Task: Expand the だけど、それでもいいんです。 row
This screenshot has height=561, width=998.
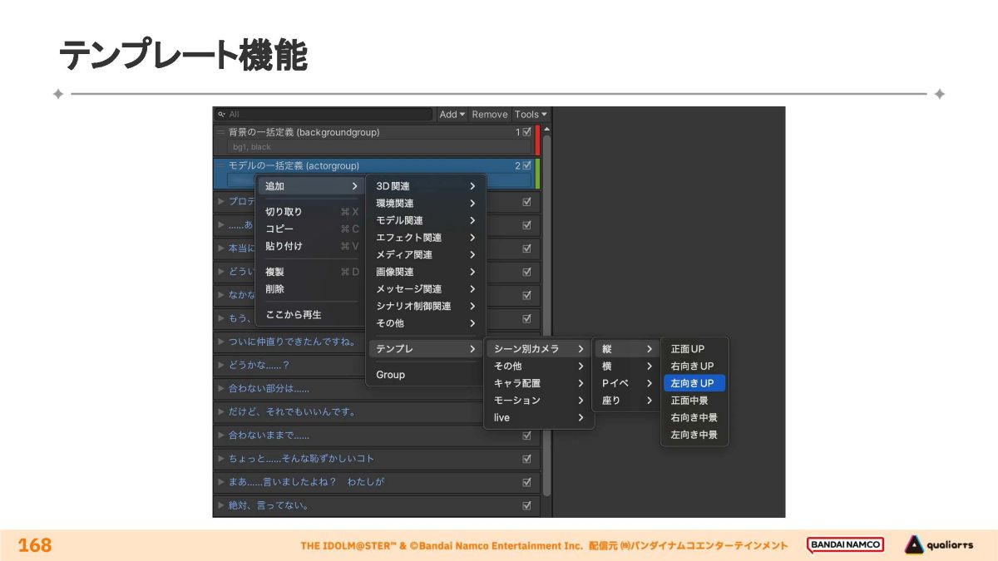Action: [221, 411]
